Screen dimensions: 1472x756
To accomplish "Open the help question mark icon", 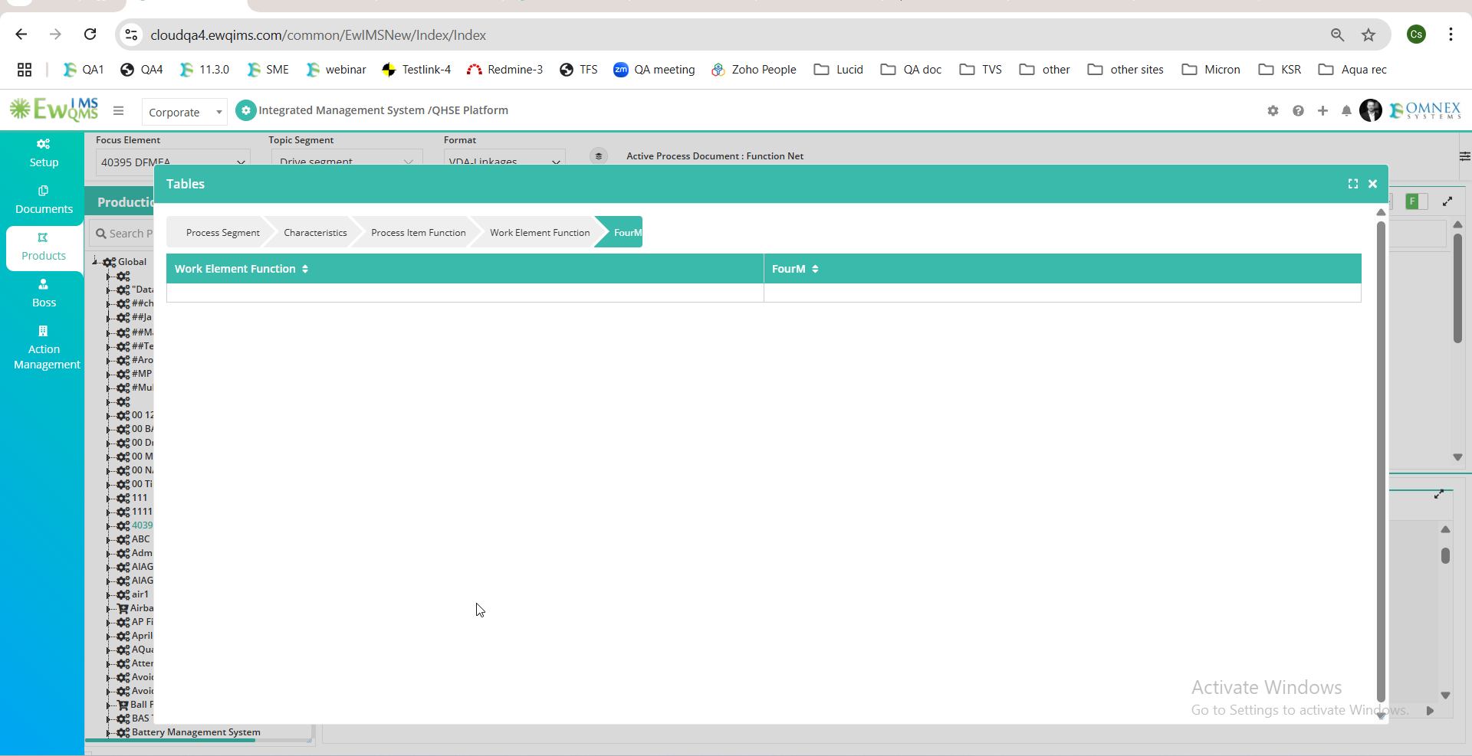I will [x=1298, y=110].
